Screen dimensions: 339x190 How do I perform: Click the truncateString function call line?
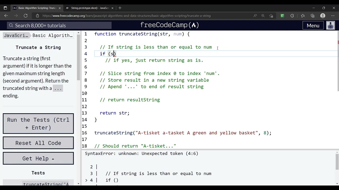pos(183,133)
